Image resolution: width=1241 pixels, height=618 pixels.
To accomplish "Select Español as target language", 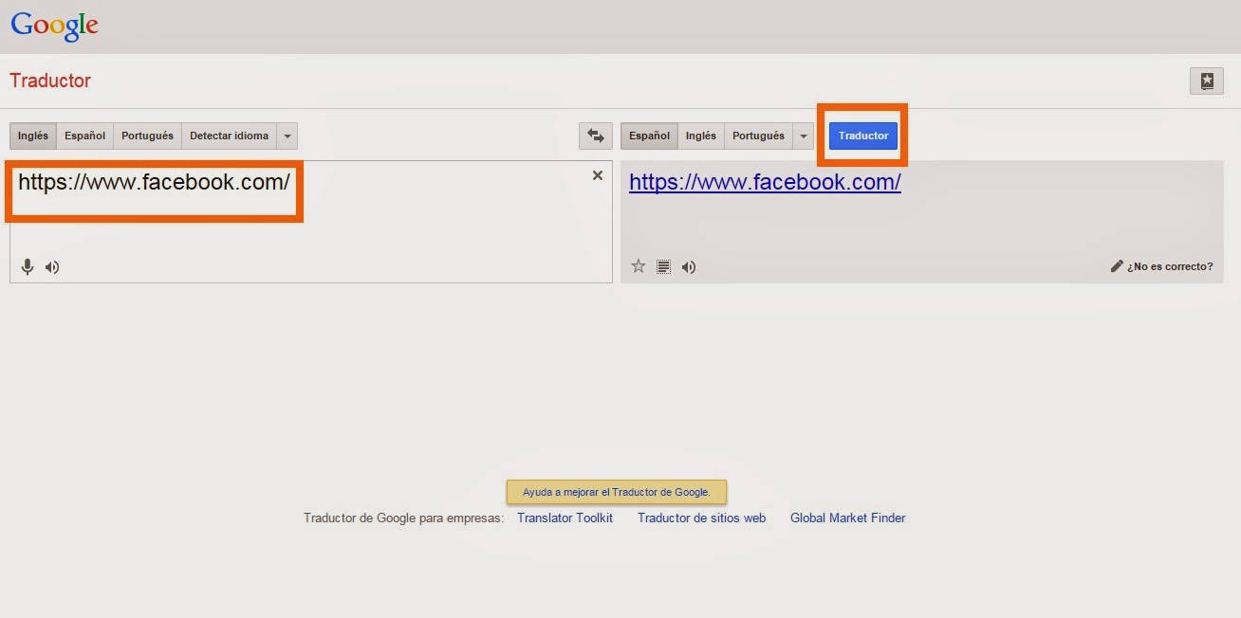I will point(649,136).
